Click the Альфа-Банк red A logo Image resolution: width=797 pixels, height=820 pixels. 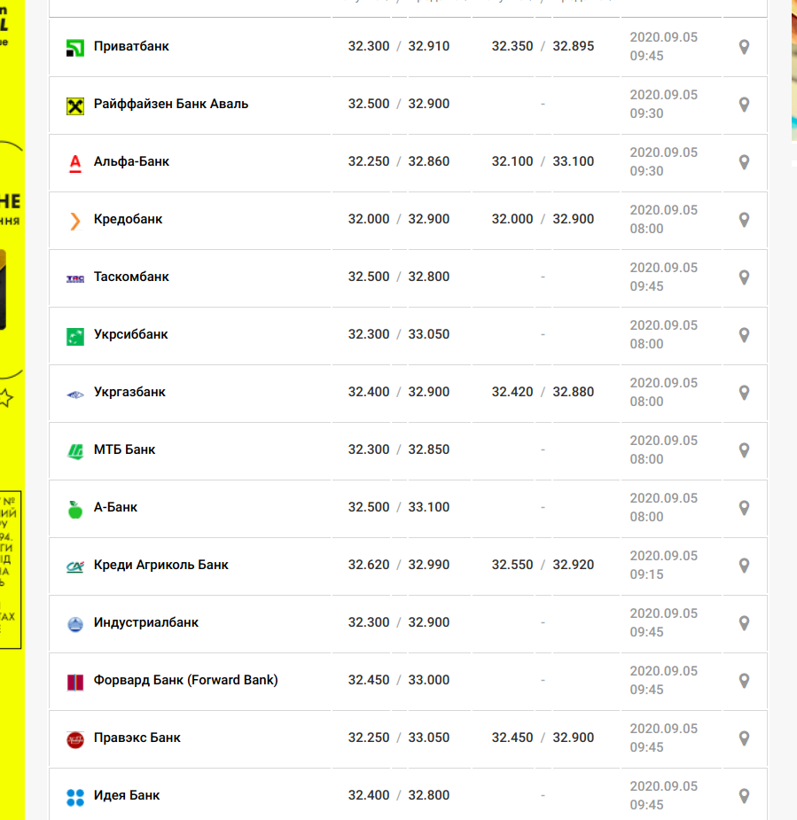(75, 164)
